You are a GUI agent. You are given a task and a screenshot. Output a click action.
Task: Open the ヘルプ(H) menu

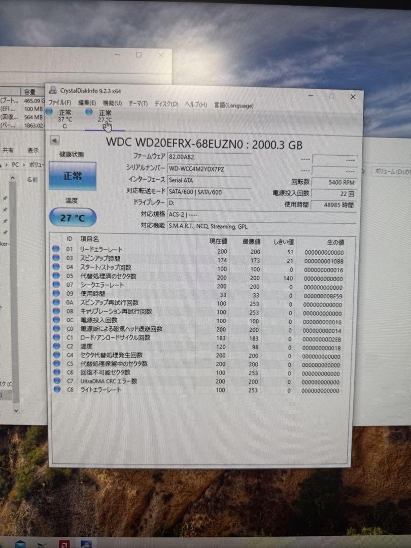point(196,105)
